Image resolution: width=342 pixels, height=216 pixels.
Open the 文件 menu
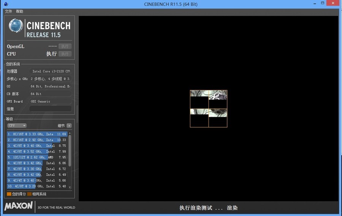click(x=8, y=11)
